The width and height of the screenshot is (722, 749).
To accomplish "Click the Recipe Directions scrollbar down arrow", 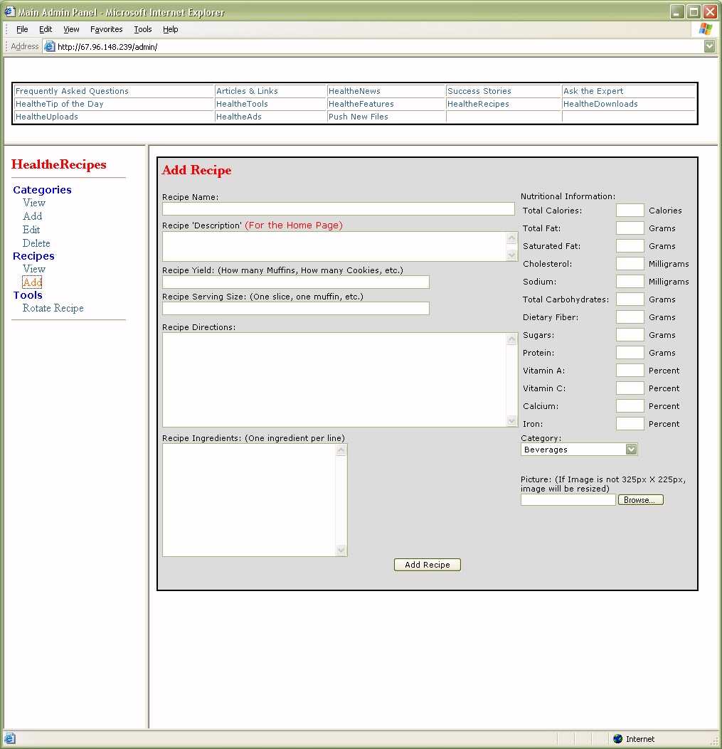I will [512, 421].
